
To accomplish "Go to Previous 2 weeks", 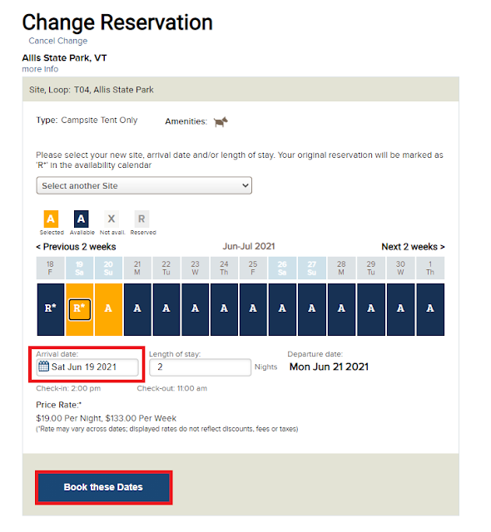I will [x=76, y=247].
